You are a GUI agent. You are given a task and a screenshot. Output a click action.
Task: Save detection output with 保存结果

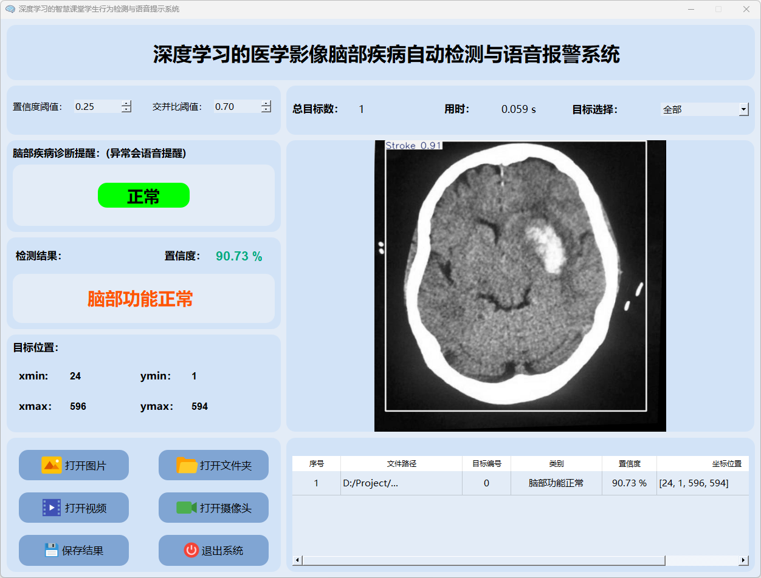click(x=74, y=550)
